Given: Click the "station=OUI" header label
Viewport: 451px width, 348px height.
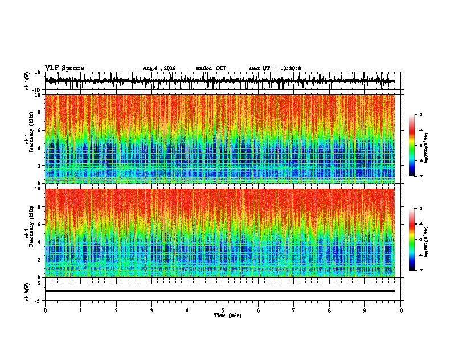Looking at the screenshot, I should coord(211,68).
